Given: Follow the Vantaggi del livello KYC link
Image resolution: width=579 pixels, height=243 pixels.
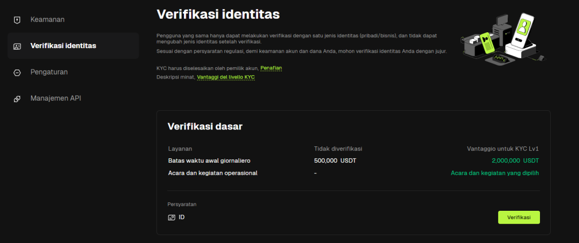Looking at the screenshot, I should (x=225, y=77).
